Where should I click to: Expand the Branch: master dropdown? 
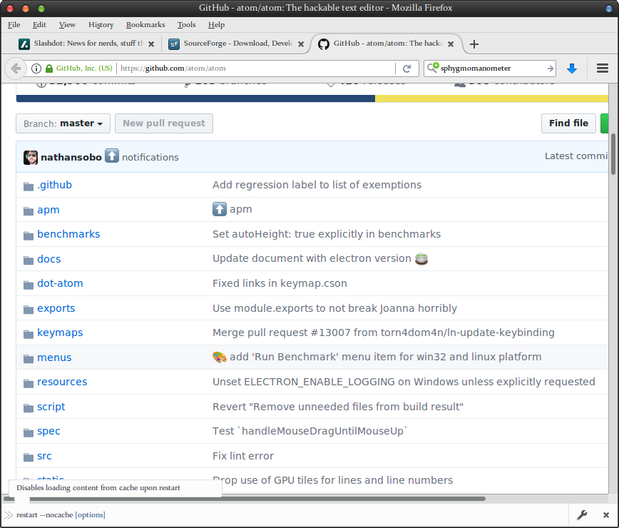pyautogui.click(x=63, y=123)
